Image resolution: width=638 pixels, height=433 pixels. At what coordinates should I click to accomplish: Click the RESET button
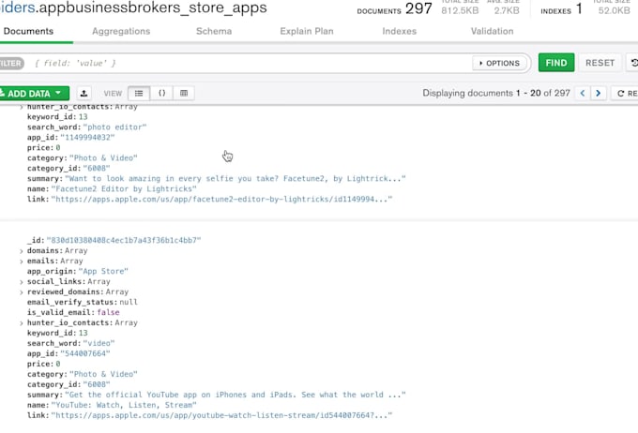tap(600, 63)
